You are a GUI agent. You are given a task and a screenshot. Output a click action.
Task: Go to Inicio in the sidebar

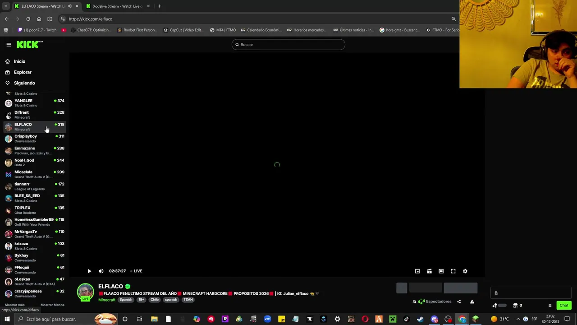(19, 61)
